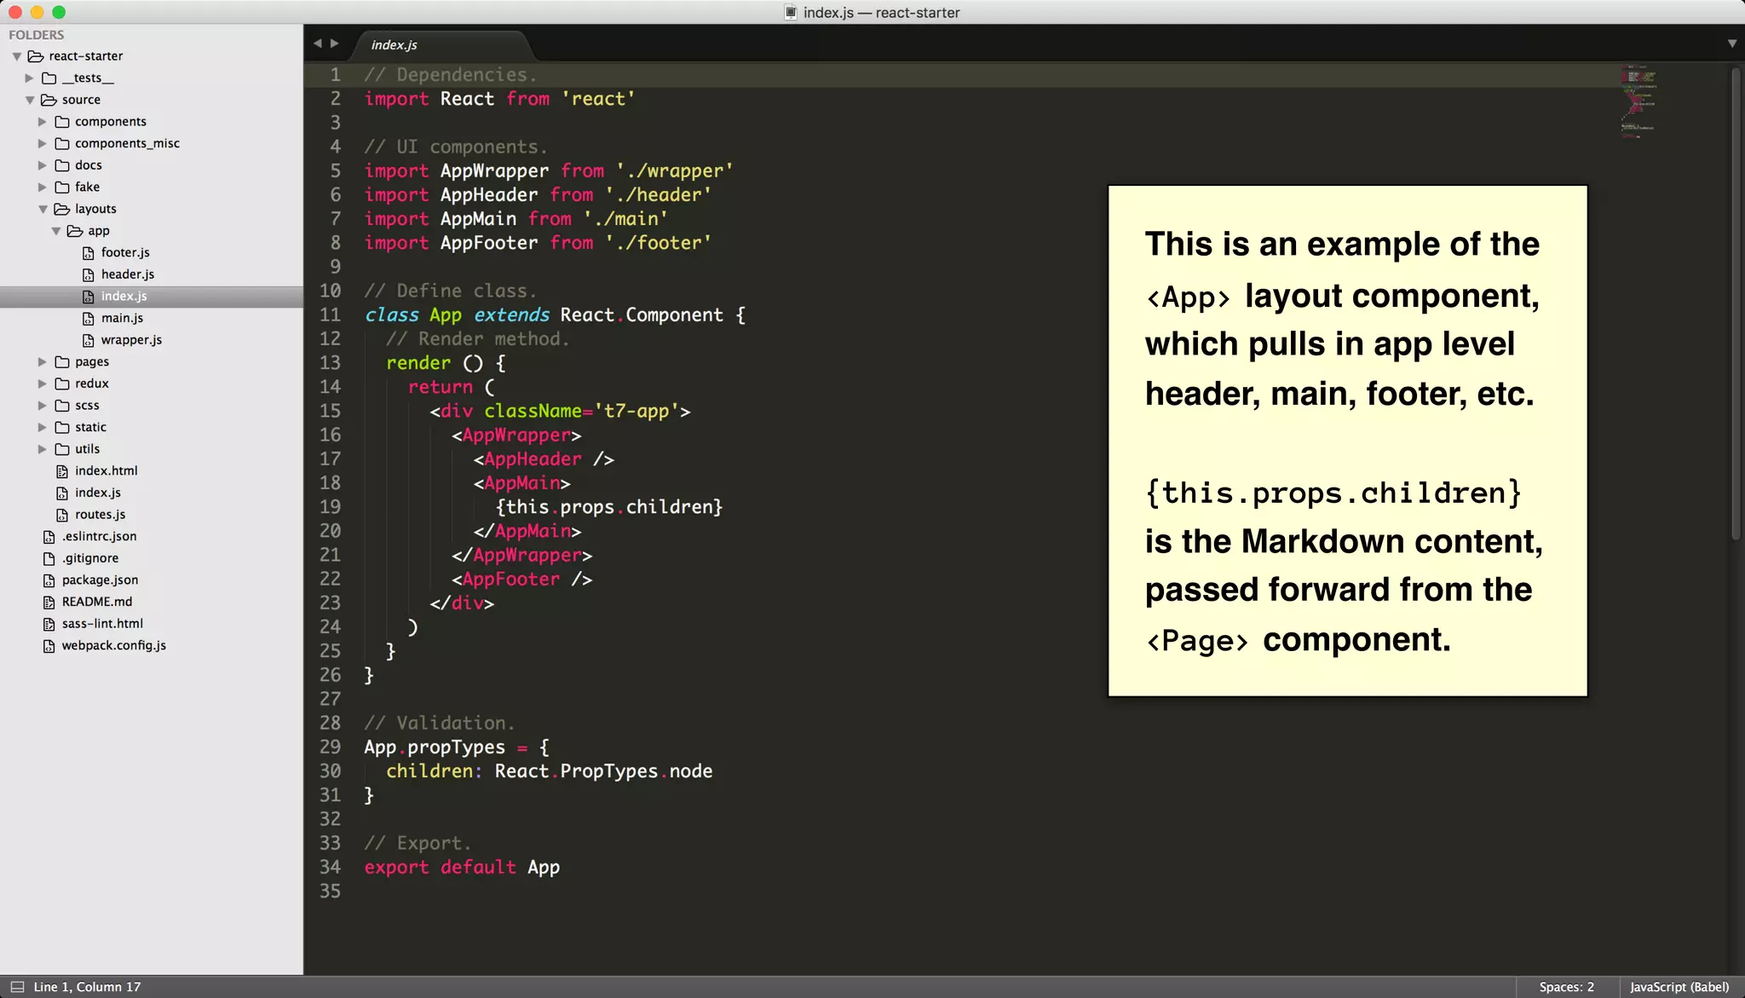Viewport: 1745px width, 998px height.
Task: Click line number 11 in the gutter
Action: click(330, 315)
